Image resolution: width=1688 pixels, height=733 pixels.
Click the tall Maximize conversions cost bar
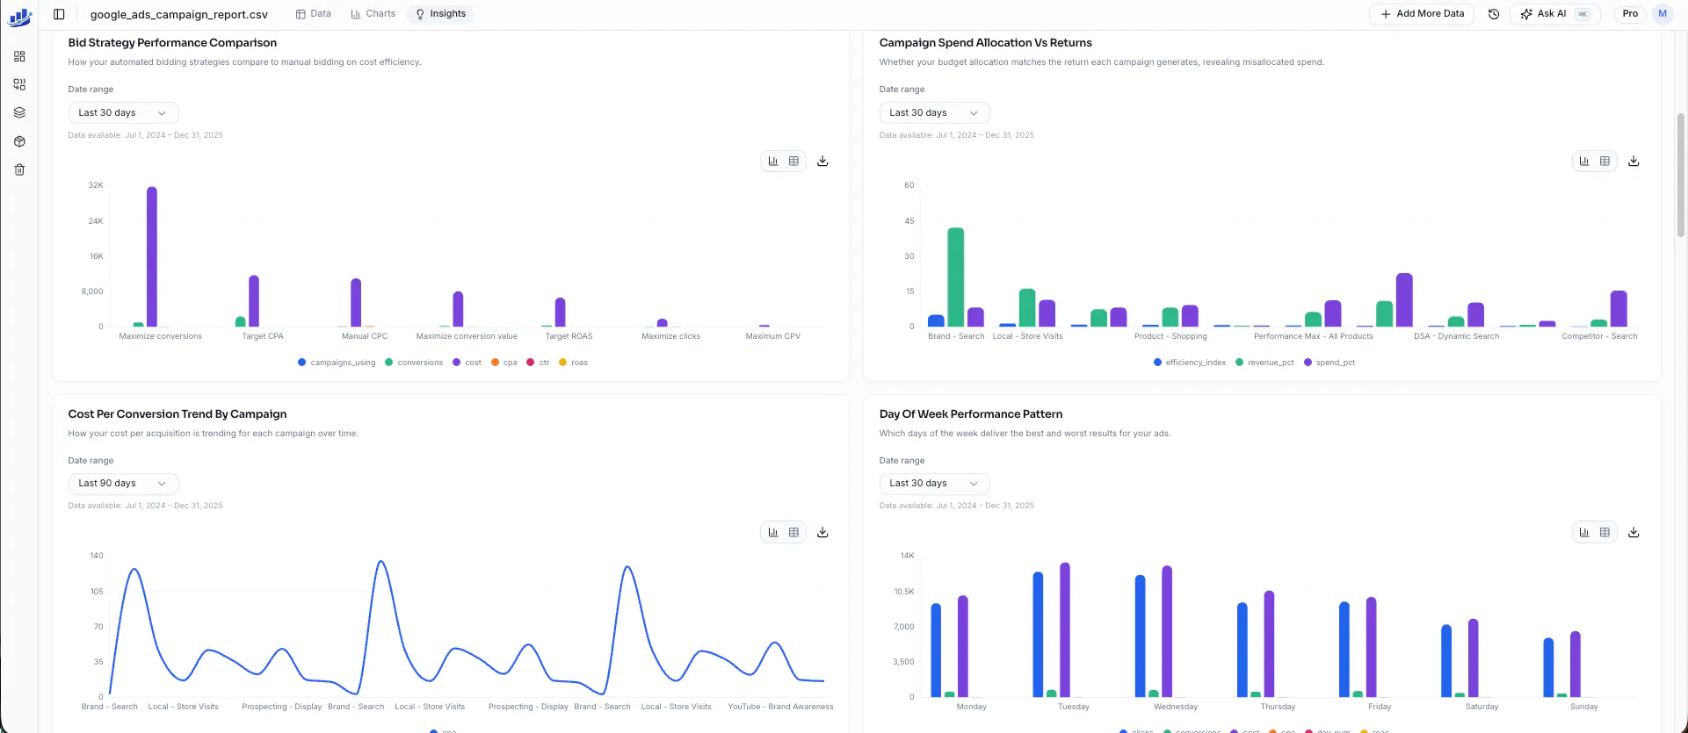[152, 256]
